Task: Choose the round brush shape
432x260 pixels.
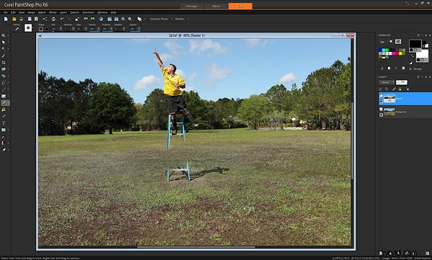Action: (41, 29)
